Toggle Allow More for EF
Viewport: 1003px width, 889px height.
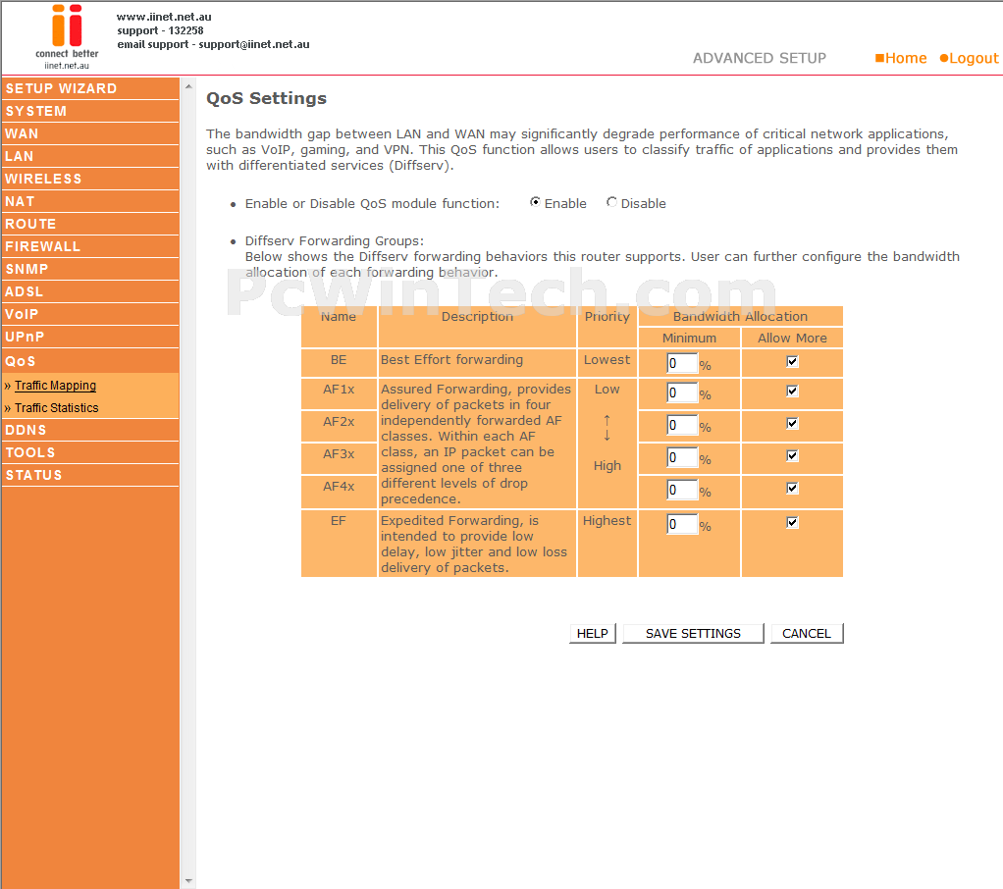click(792, 523)
